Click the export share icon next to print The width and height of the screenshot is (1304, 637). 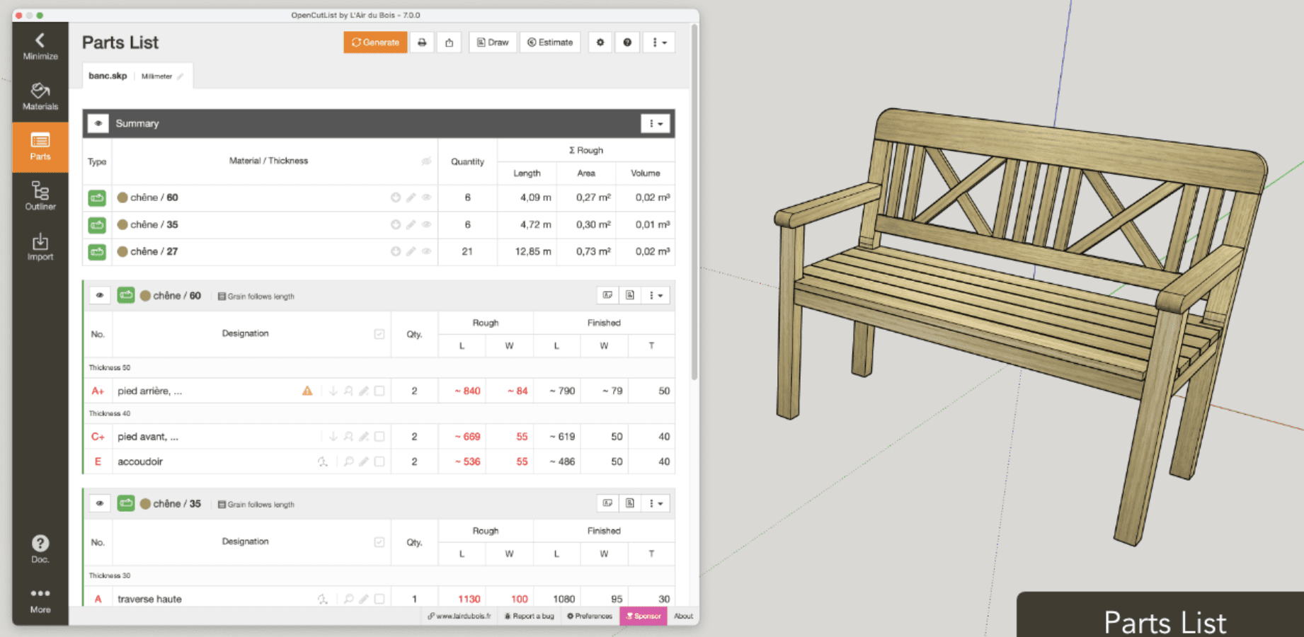[449, 42]
